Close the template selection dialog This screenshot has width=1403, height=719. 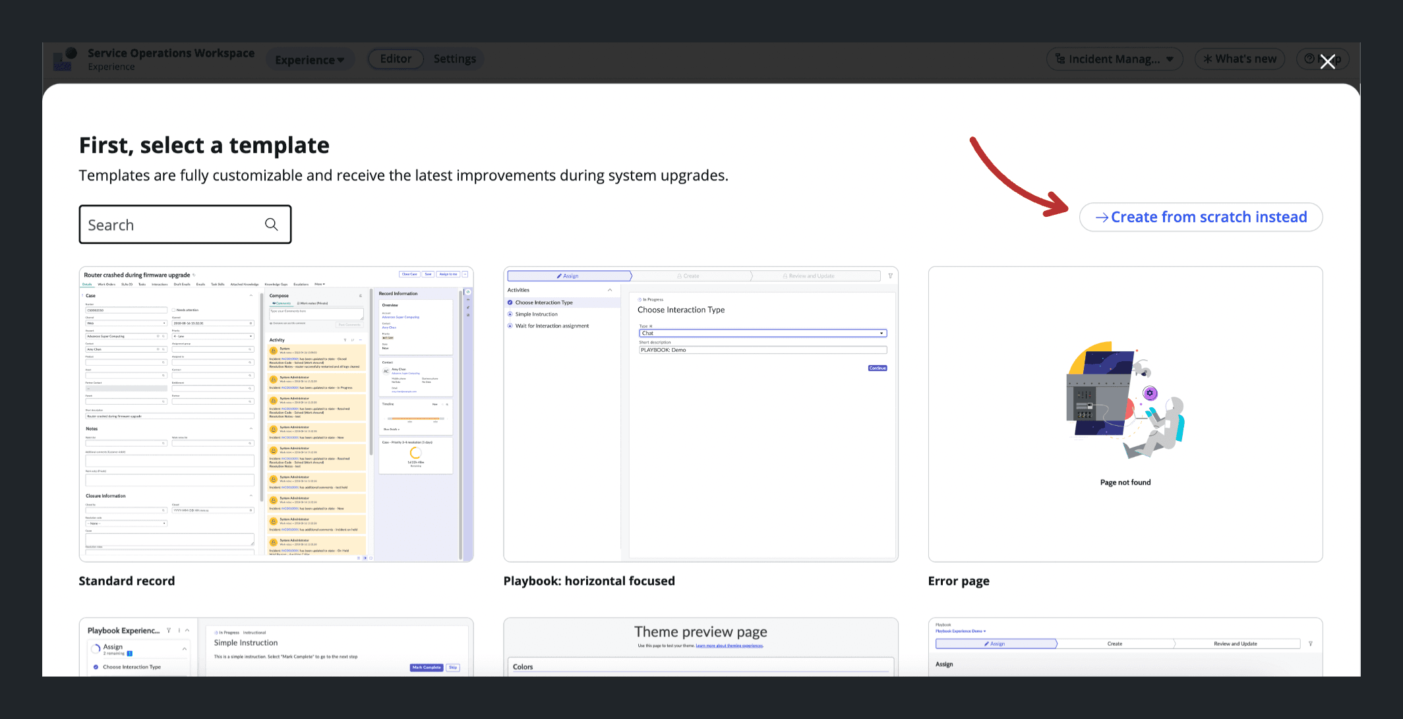[x=1327, y=61]
